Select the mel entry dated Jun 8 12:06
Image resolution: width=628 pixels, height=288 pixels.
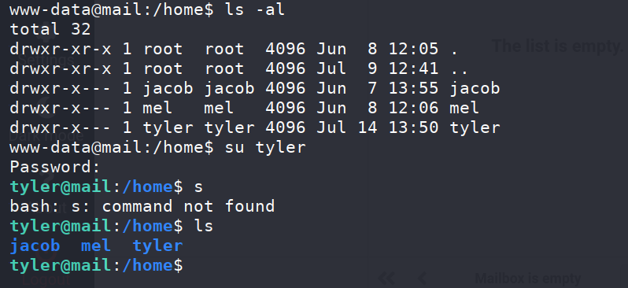244,108
